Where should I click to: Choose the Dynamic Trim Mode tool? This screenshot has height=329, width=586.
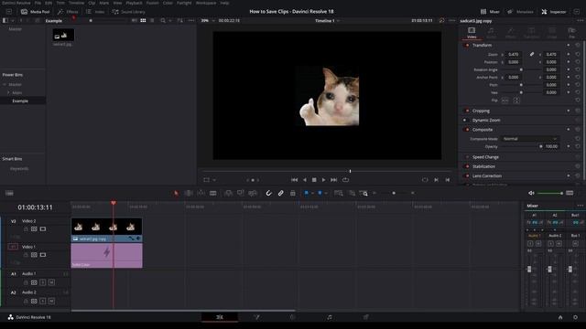coord(201,193)
